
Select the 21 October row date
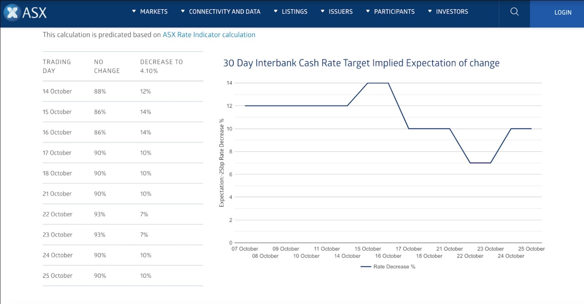(x=57, y=194)
